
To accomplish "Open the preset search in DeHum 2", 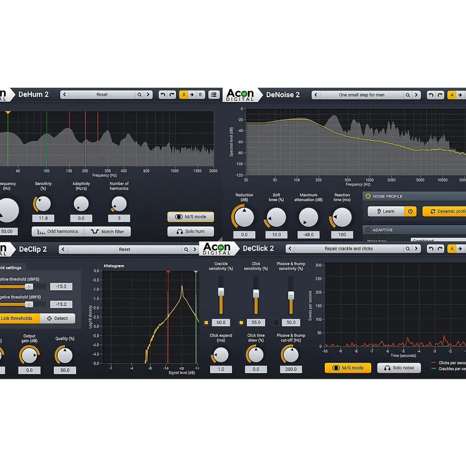I will pos(140,95).
